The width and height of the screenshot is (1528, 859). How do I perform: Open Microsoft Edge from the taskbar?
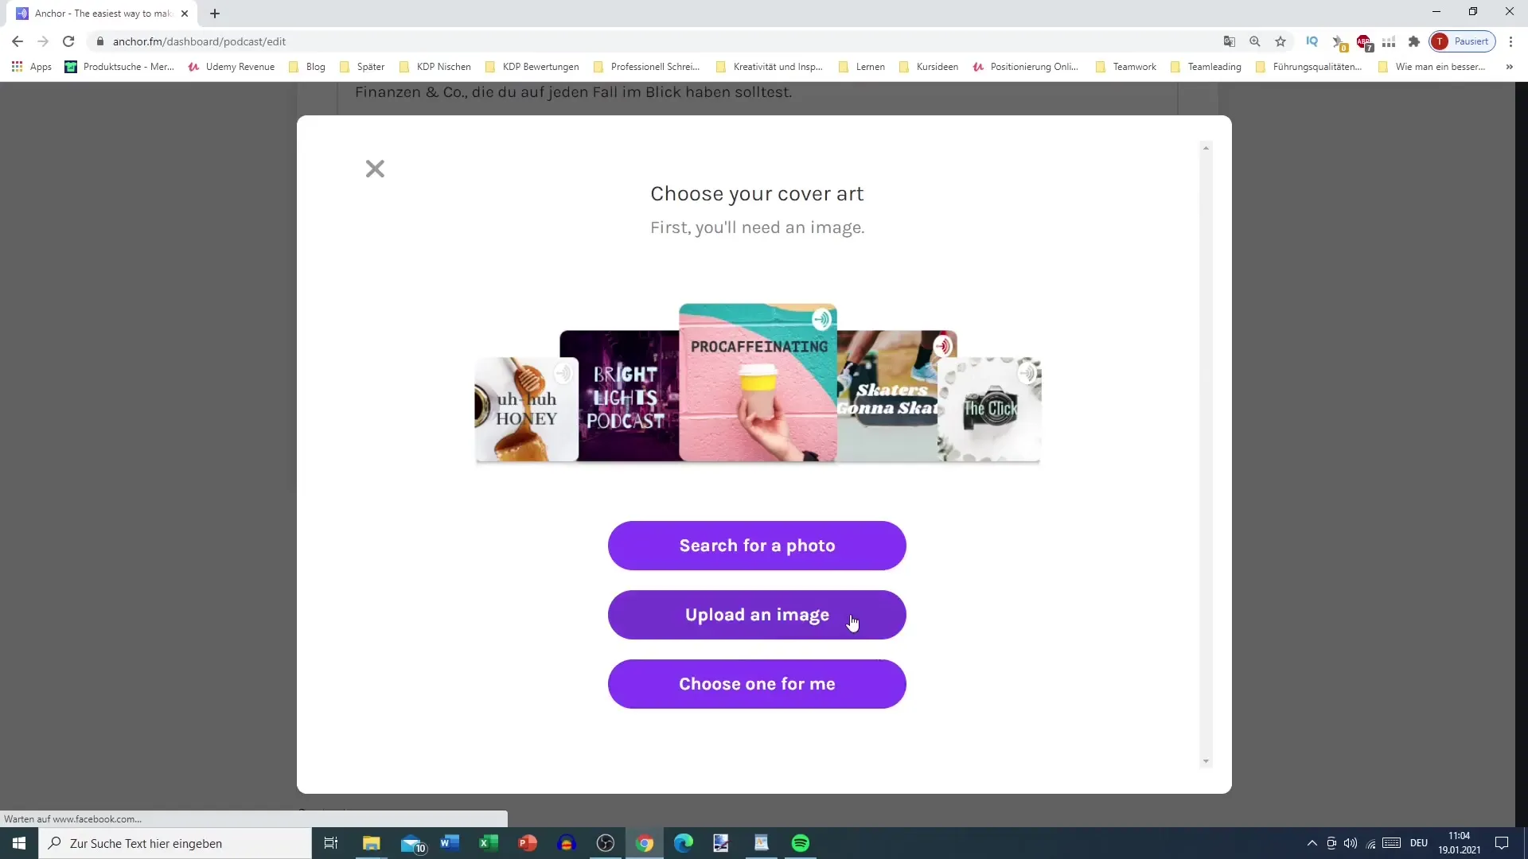click(x=684, y=843)
